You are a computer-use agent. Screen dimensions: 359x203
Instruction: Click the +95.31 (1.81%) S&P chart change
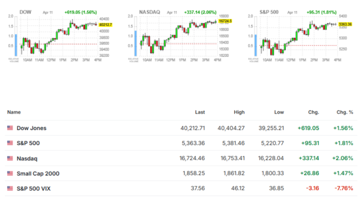pyautogui.click(x=322, y=12)
